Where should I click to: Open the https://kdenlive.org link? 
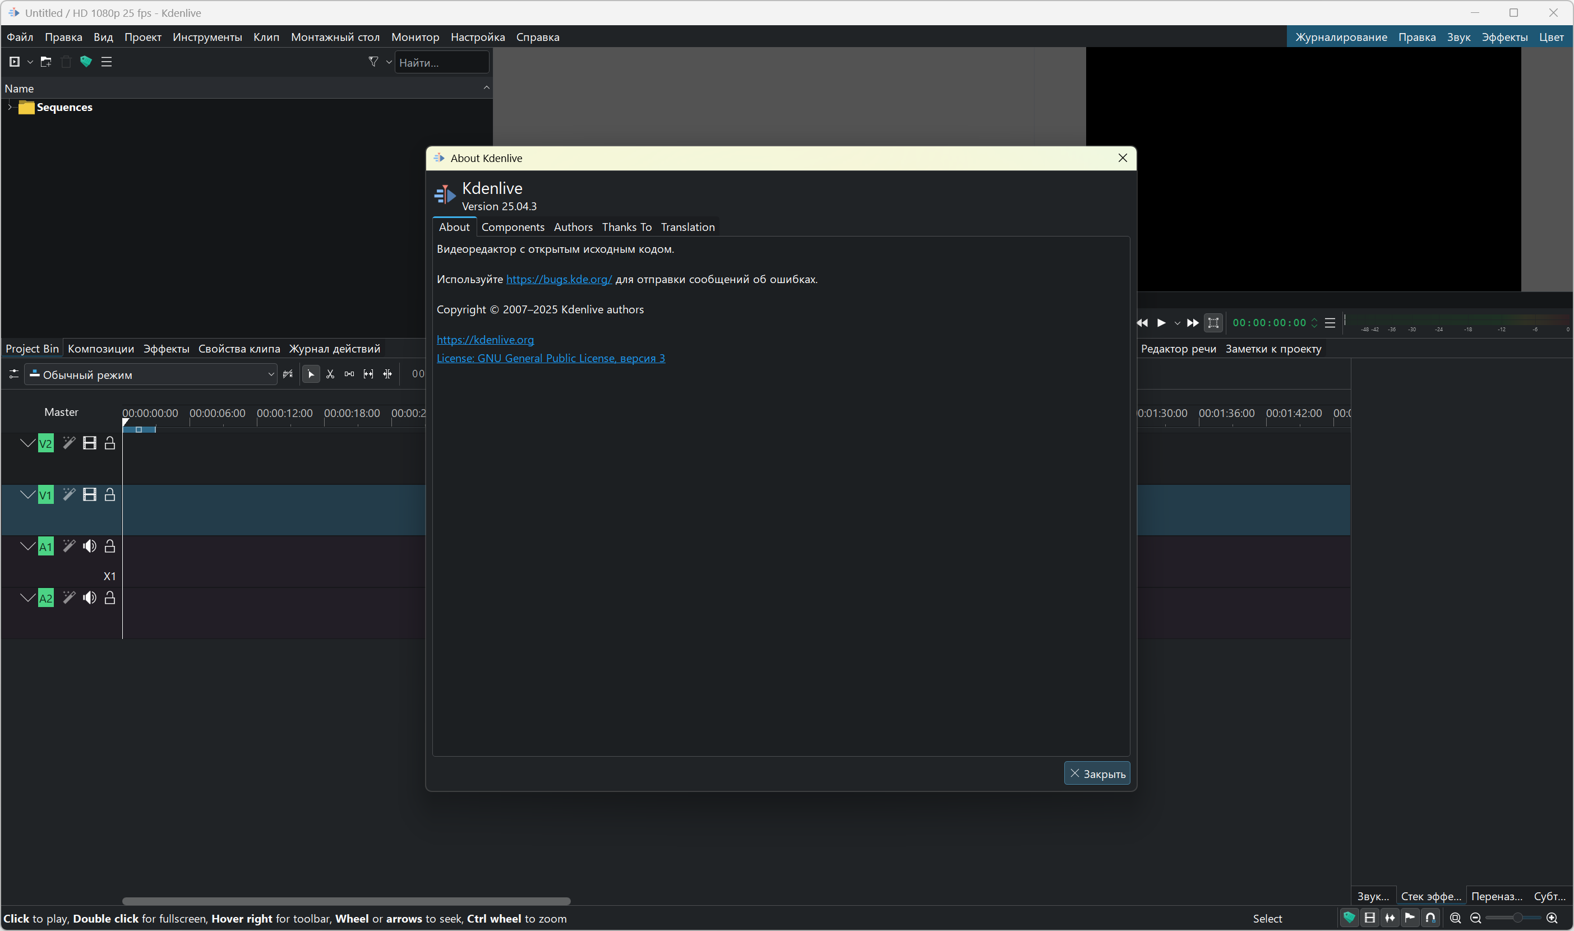point(484,340)
